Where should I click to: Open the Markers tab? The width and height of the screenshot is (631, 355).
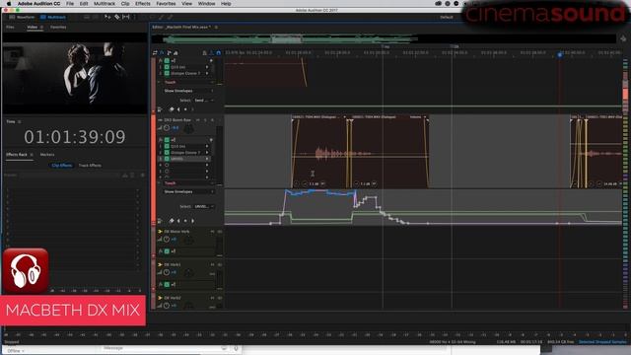(x=47, y=155)
